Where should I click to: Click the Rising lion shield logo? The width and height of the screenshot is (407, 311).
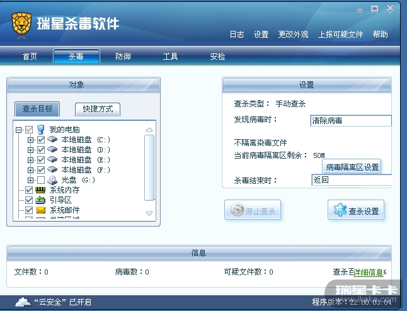[21, 23]
